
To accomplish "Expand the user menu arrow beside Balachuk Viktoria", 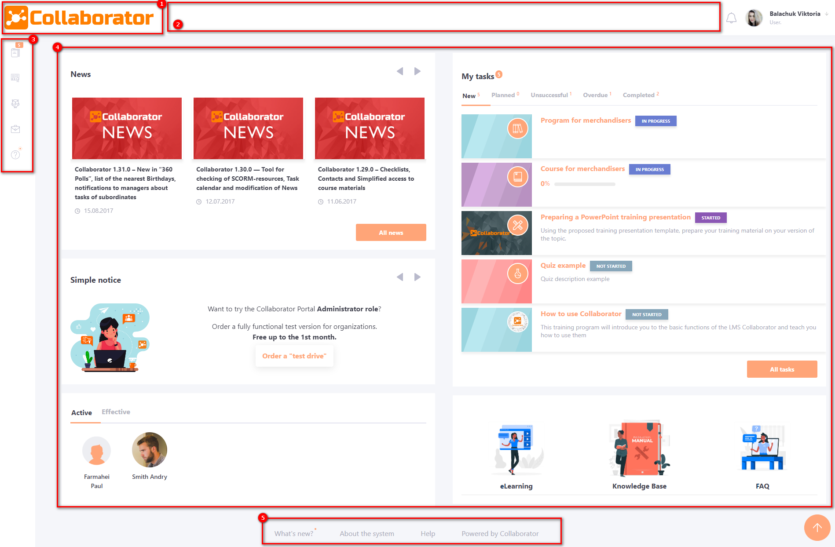I will [827, 14].
